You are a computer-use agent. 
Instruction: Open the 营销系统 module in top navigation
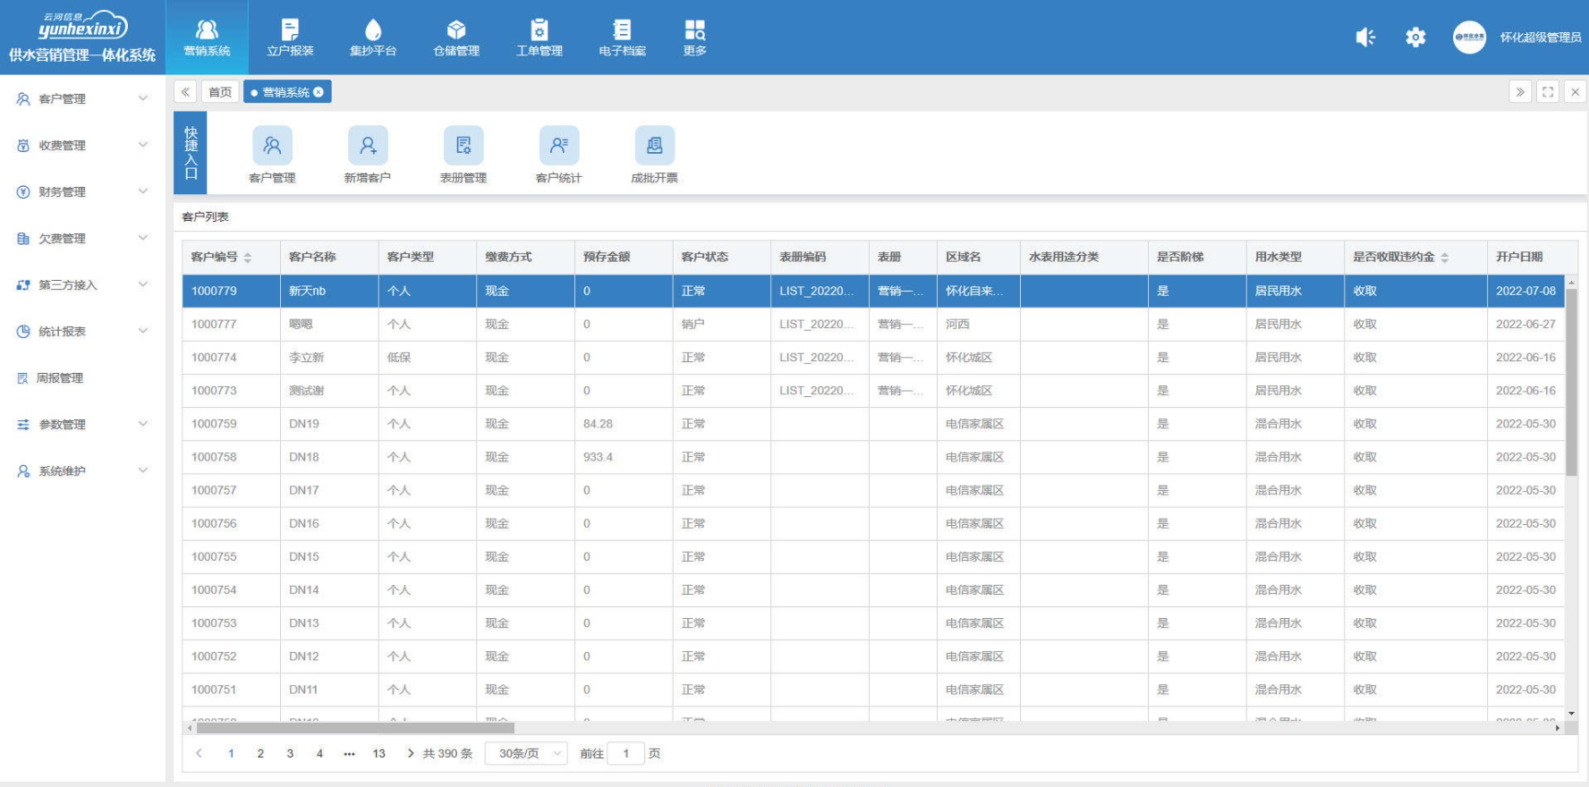(x=207, y=38)
